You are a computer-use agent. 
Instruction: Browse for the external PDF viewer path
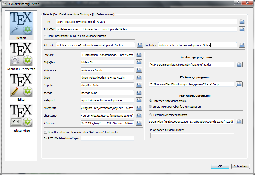coord(239,121)
